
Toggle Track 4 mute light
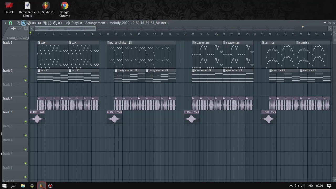pos(26,108)
